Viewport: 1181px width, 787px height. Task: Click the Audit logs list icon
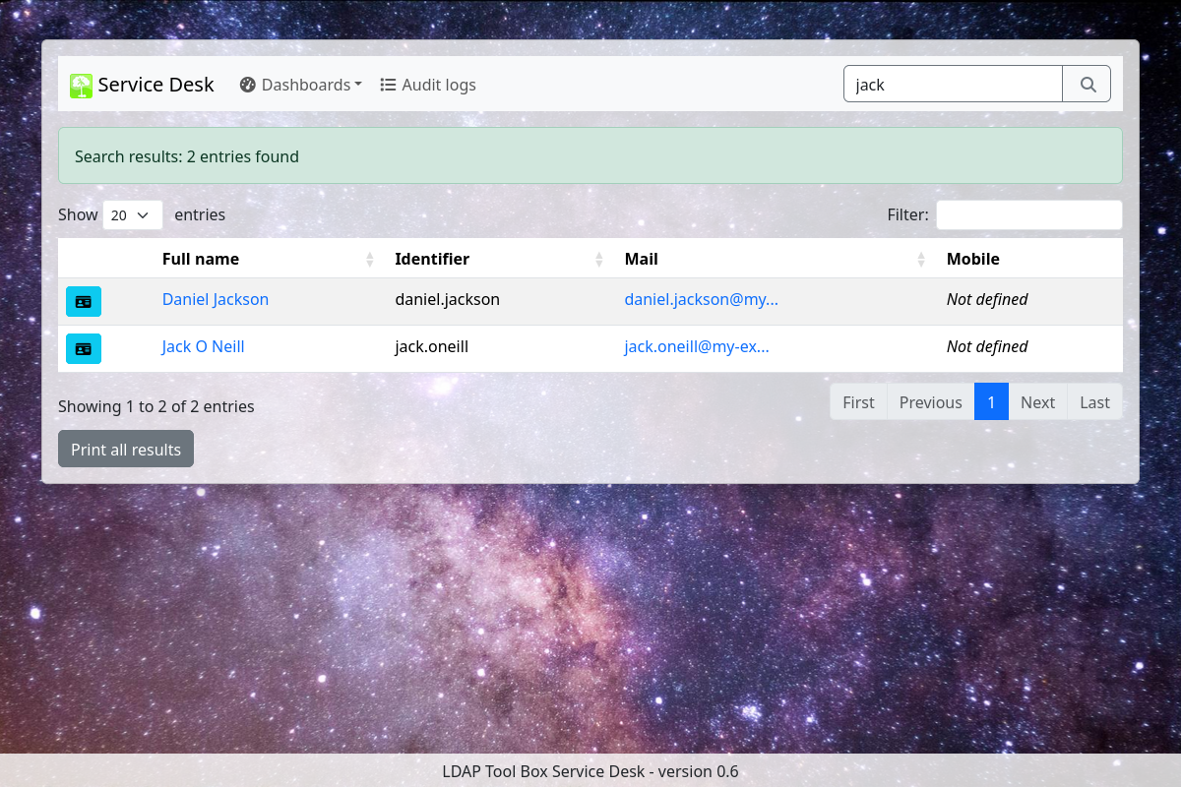point(388,85)
